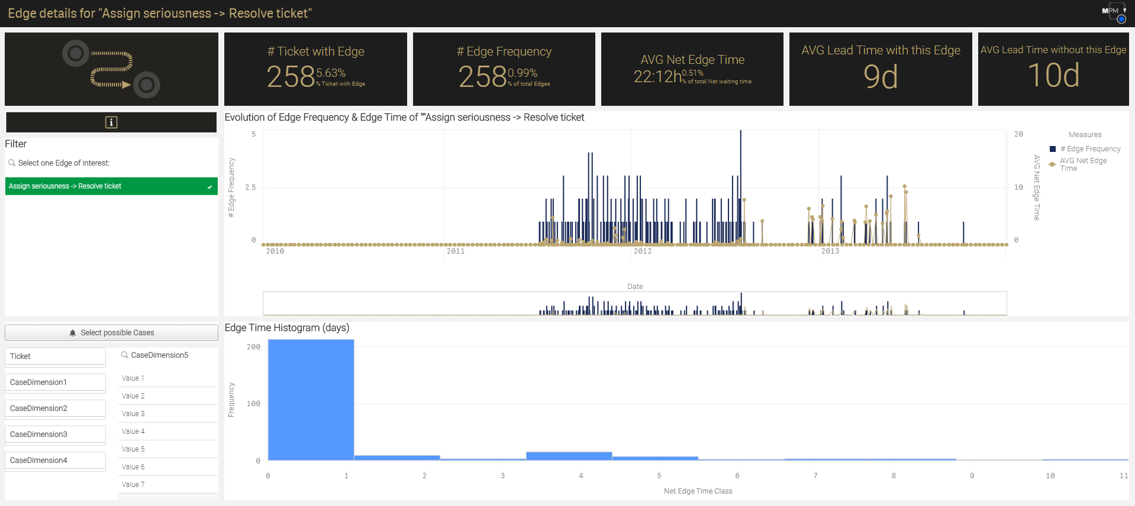
Task: Select 'Value 4' in CaseDimension5 list
Action: point(168,432)
